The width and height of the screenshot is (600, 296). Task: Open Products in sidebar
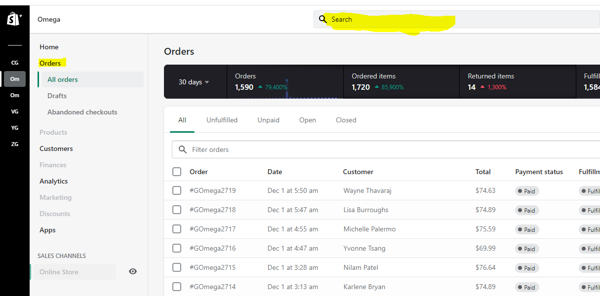[53, 132]
